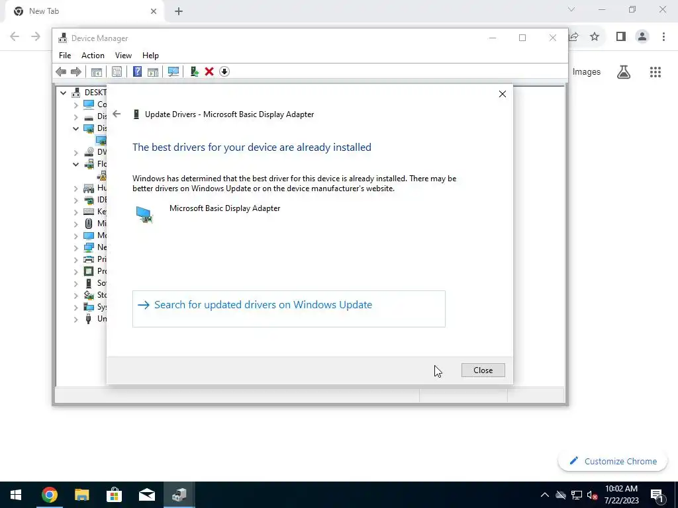
Task: Select the printer icon in the device tree
Action: click(x=89, y=259)
